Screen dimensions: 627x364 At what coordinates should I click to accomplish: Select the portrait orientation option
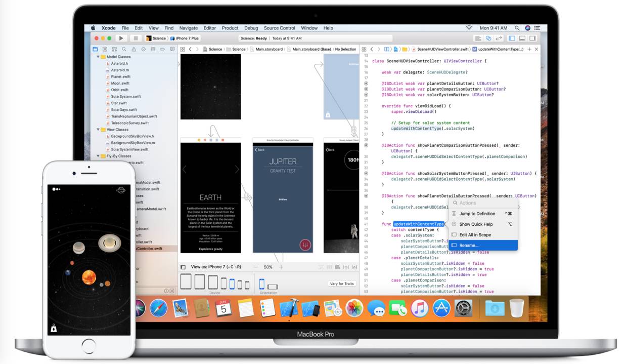click(x=262, y=284)
